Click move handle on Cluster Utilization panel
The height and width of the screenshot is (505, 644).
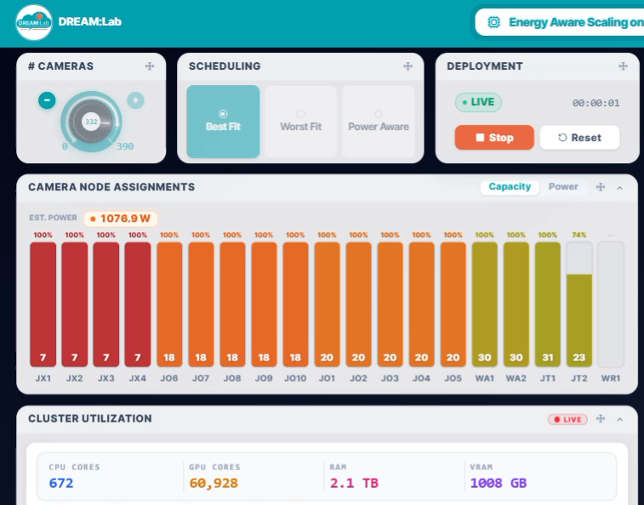pyautogui.click(x=601, y=419)
